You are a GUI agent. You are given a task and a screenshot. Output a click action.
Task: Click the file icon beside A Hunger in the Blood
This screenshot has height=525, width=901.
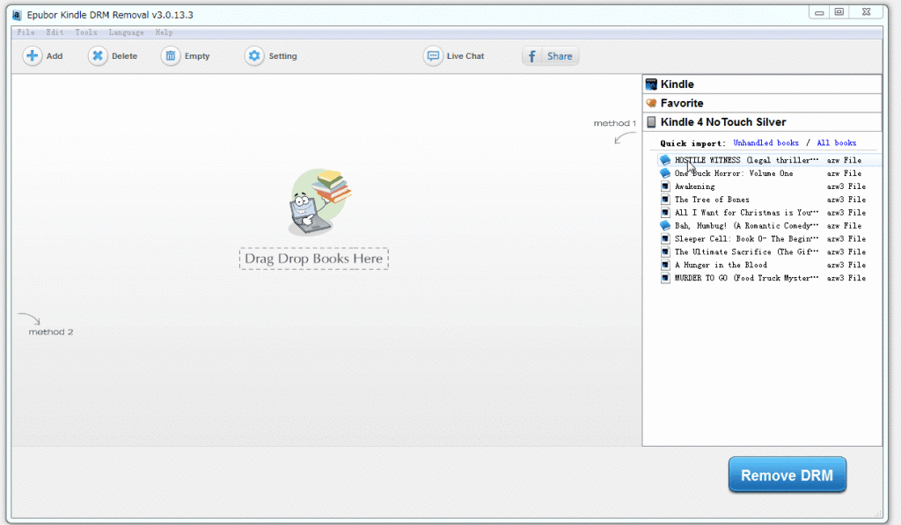pos(665,265)
